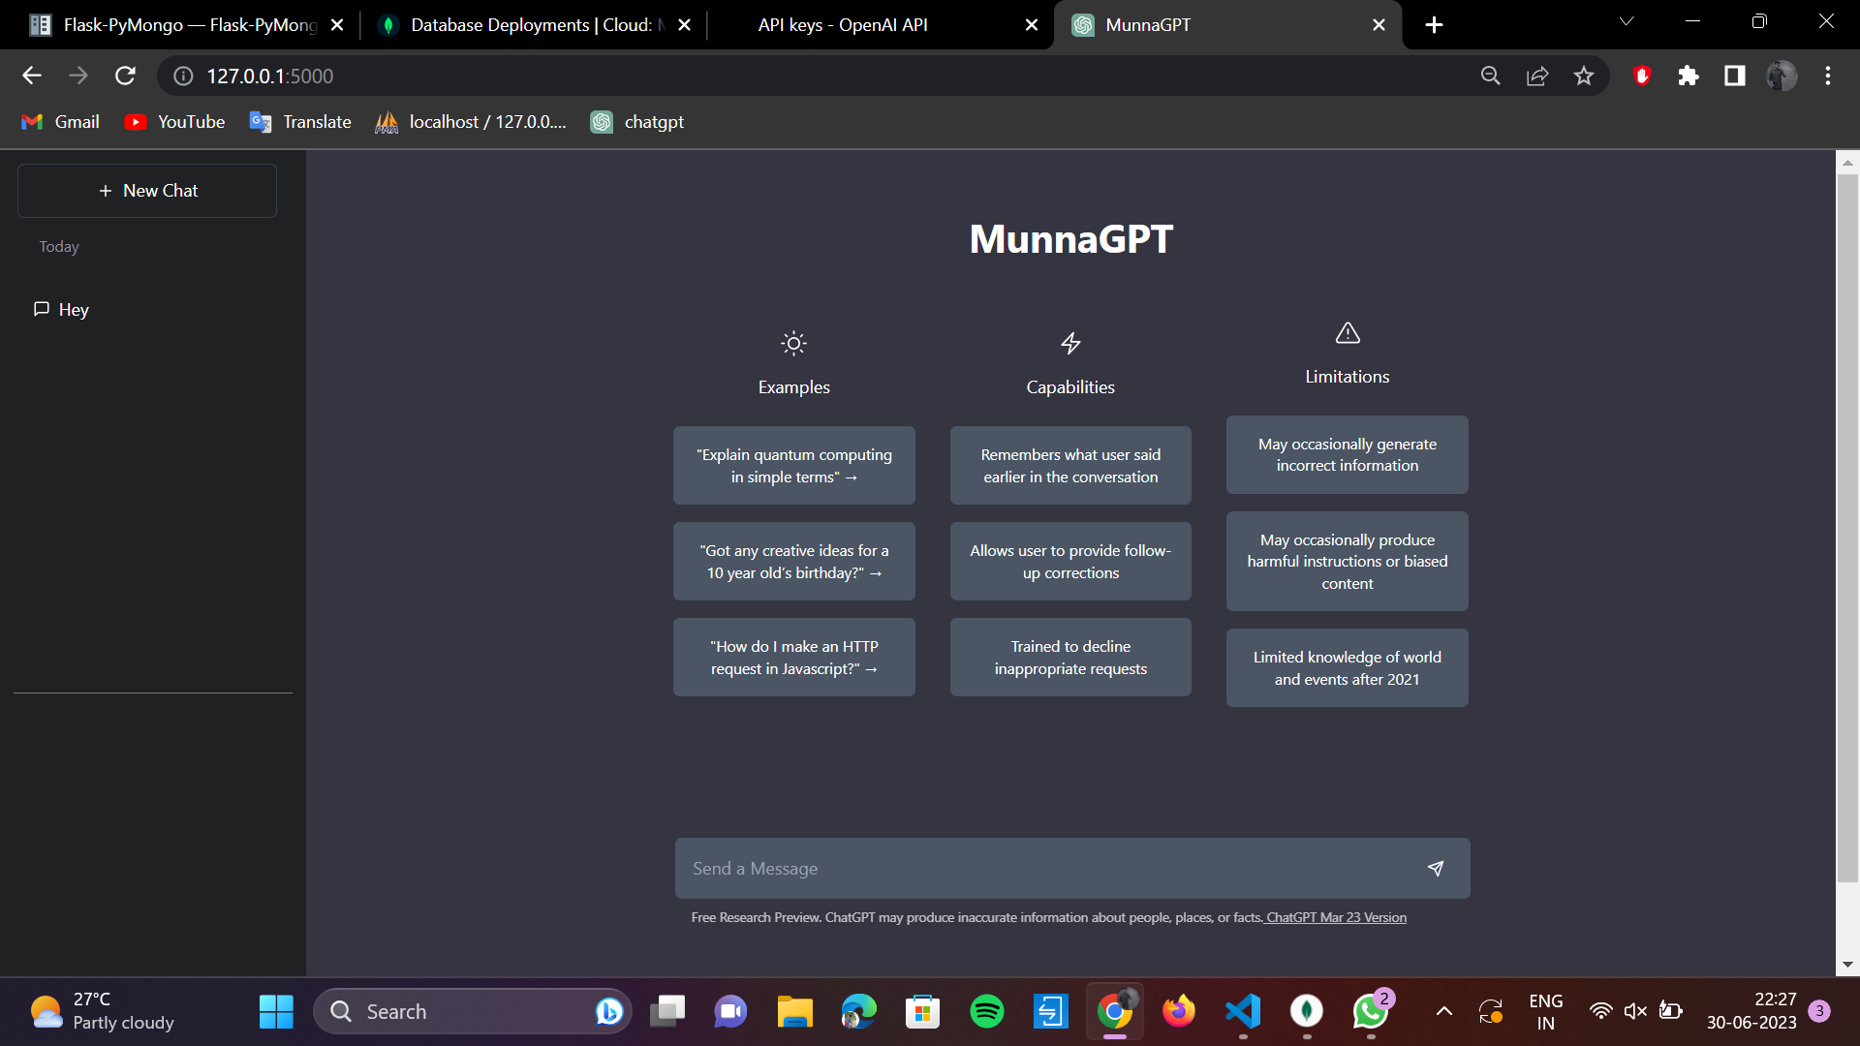The image size is (1860, 1046).
Task: Open the Gmail bookmark
Action: tap(59, 122)
